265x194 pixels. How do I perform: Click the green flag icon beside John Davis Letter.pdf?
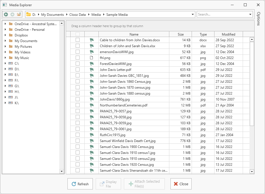[x=91, y=70]
